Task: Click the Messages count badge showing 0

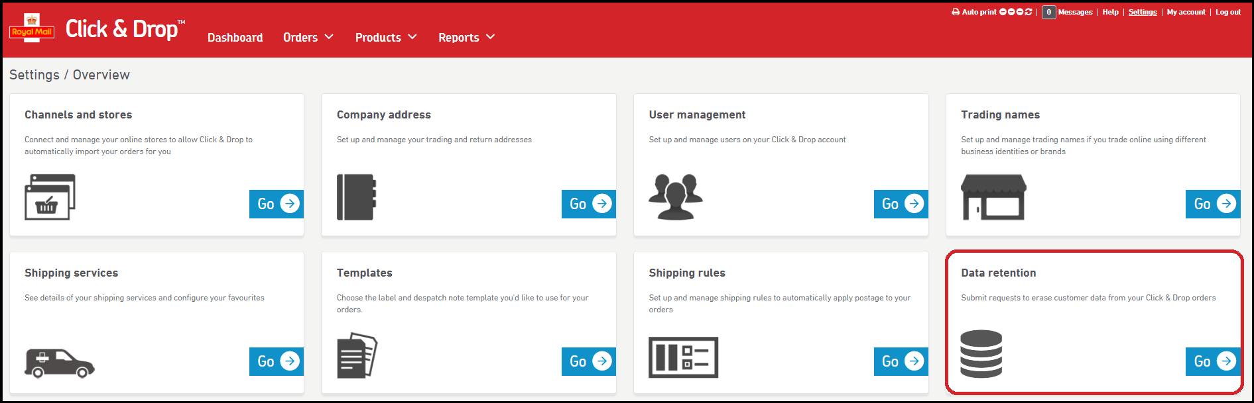Action: click(1048, 12)
